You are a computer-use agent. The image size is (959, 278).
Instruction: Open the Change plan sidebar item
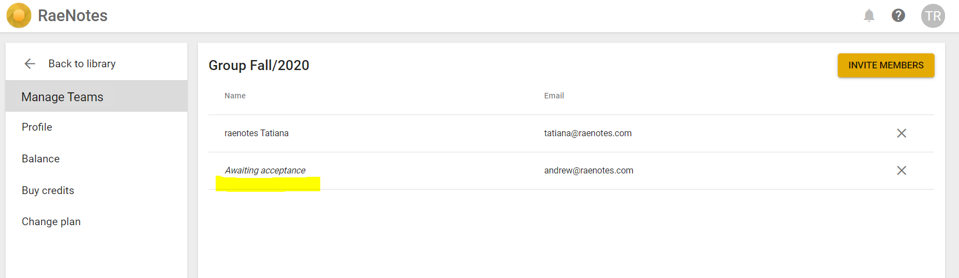click(x=51, y=222)
